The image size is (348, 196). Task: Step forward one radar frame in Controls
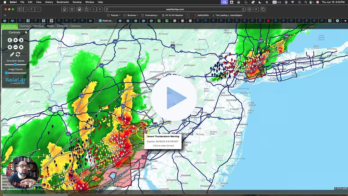21,40
